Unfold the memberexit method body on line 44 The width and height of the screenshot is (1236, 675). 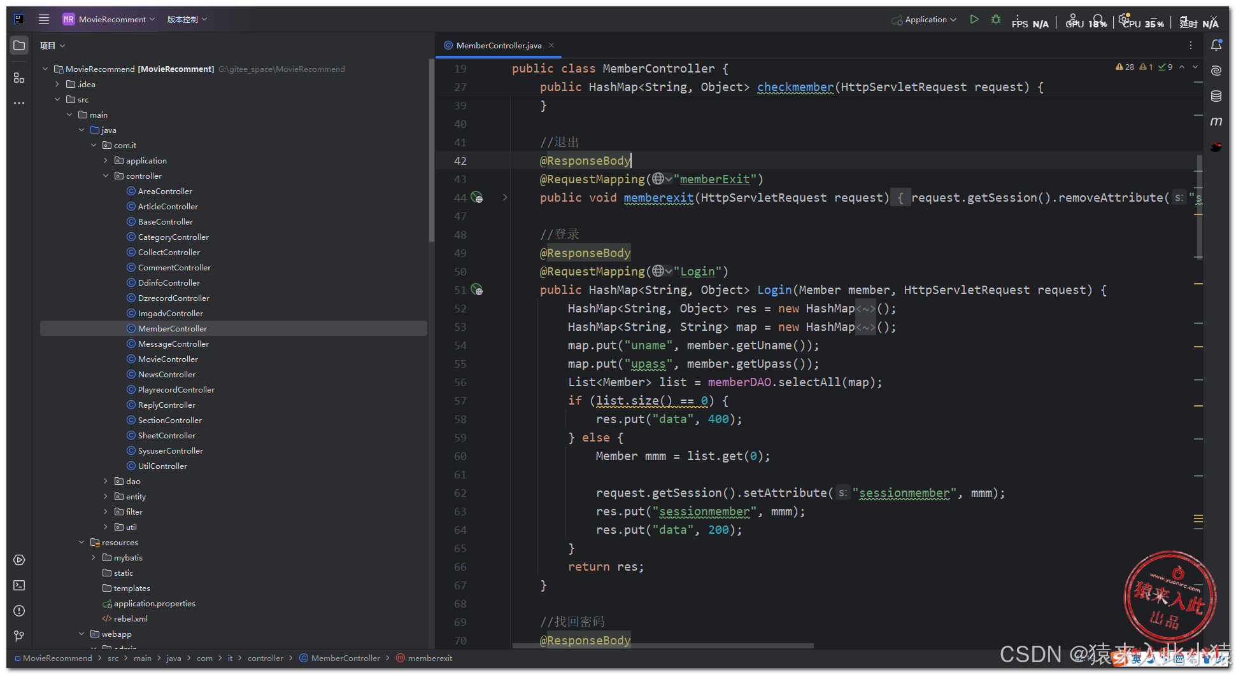(x=505, y=198)
